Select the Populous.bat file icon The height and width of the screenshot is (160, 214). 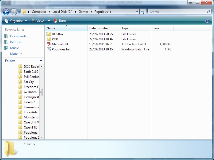pyautogui.click(x=49, y=49)
